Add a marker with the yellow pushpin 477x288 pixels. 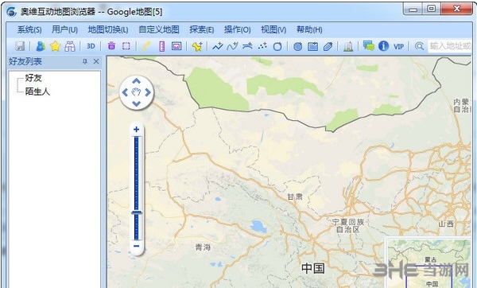197,46
